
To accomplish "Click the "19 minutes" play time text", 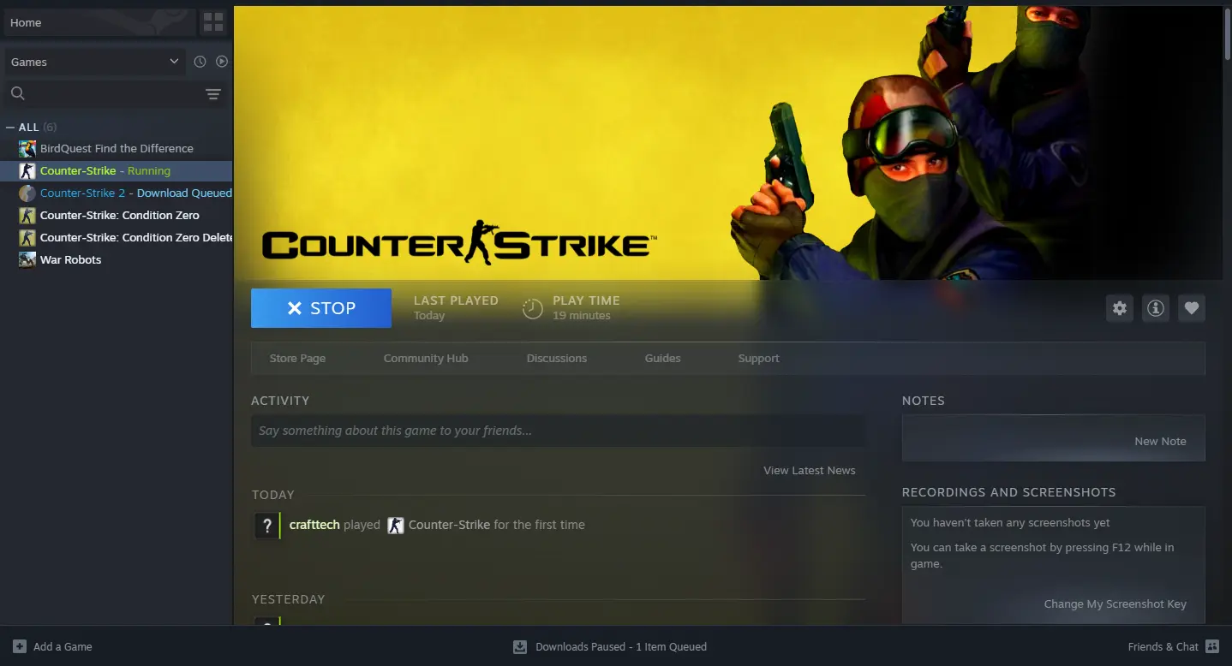I will (582, 316).
